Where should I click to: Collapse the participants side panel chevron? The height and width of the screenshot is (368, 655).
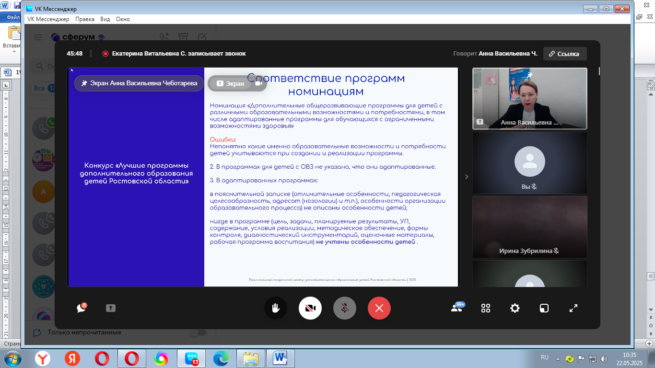[466, 177]
